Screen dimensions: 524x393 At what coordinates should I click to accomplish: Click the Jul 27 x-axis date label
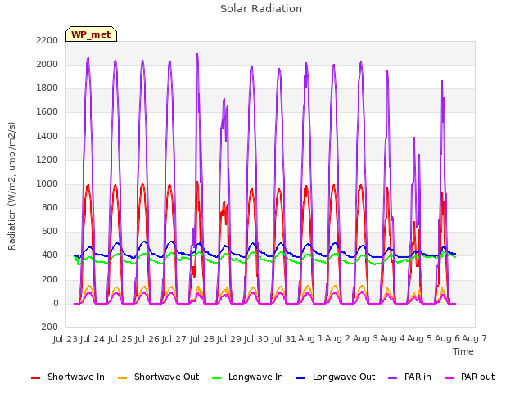pos(174,339)
